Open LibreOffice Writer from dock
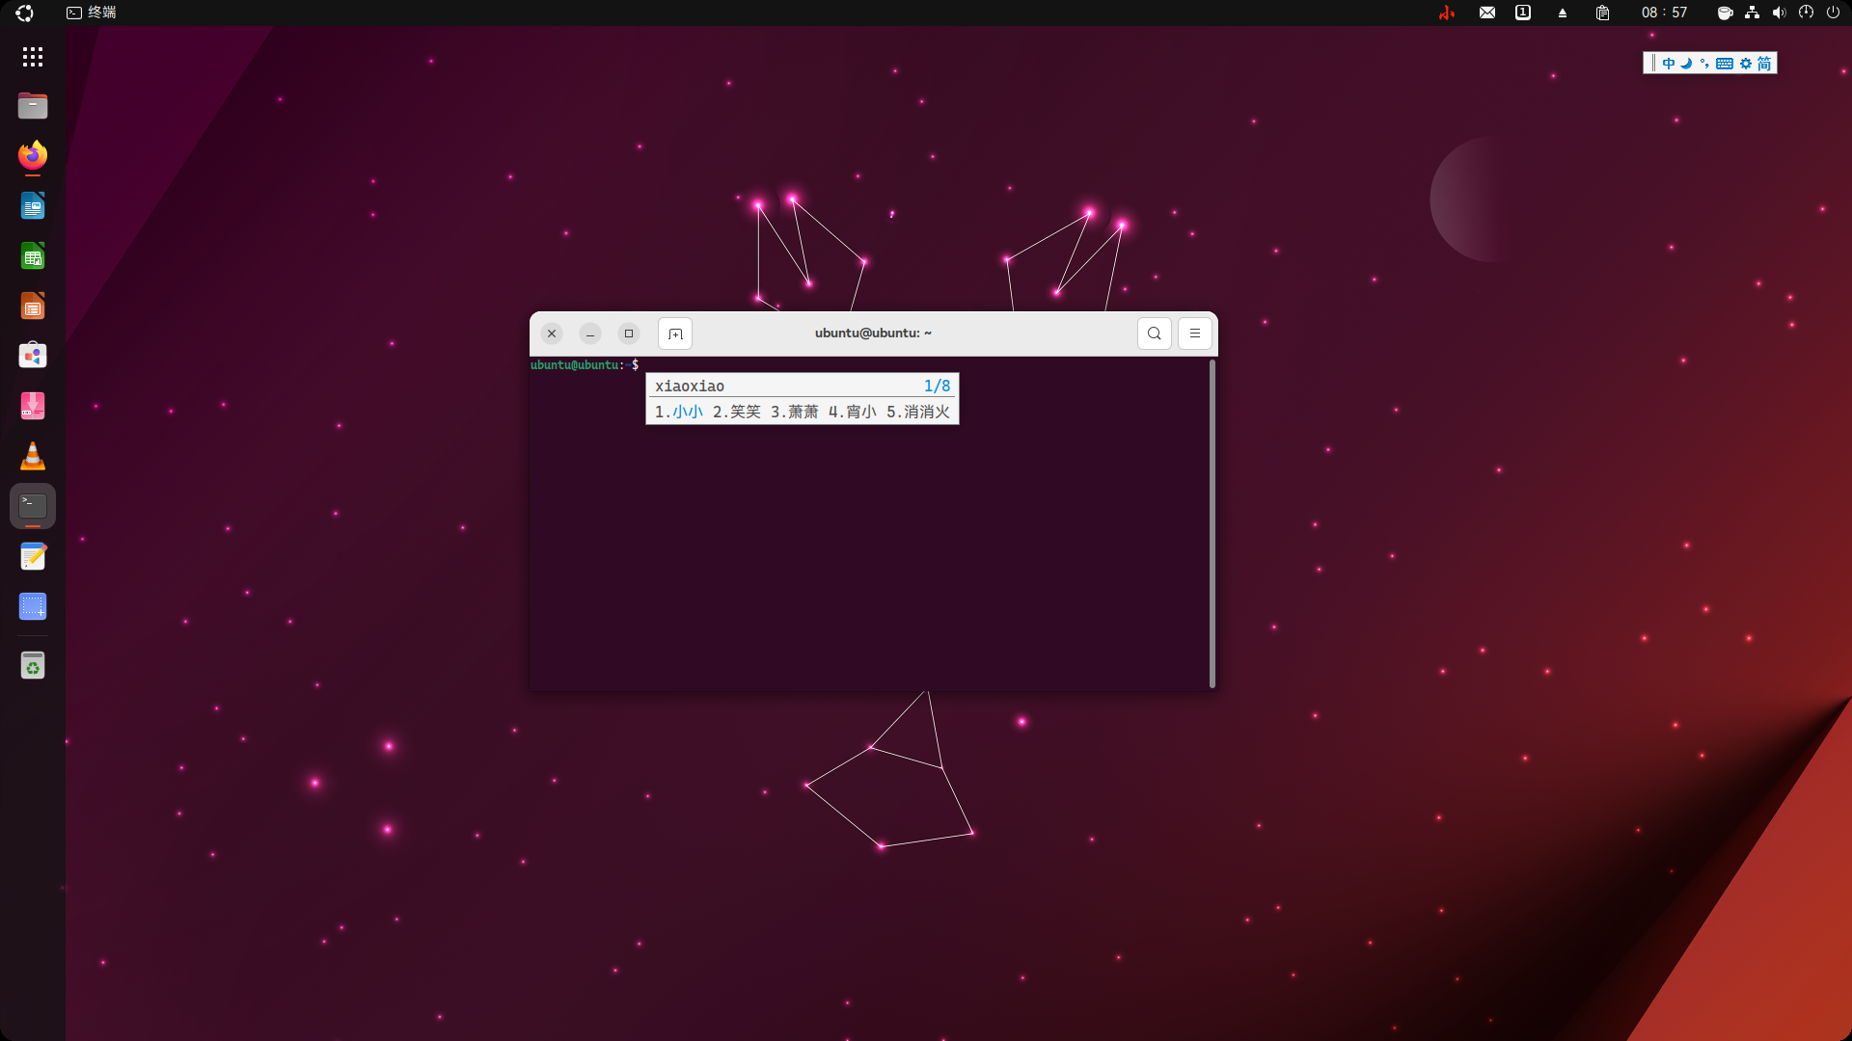The width and height of the screenshot is (1852, 1041). [x=33, y=206]
